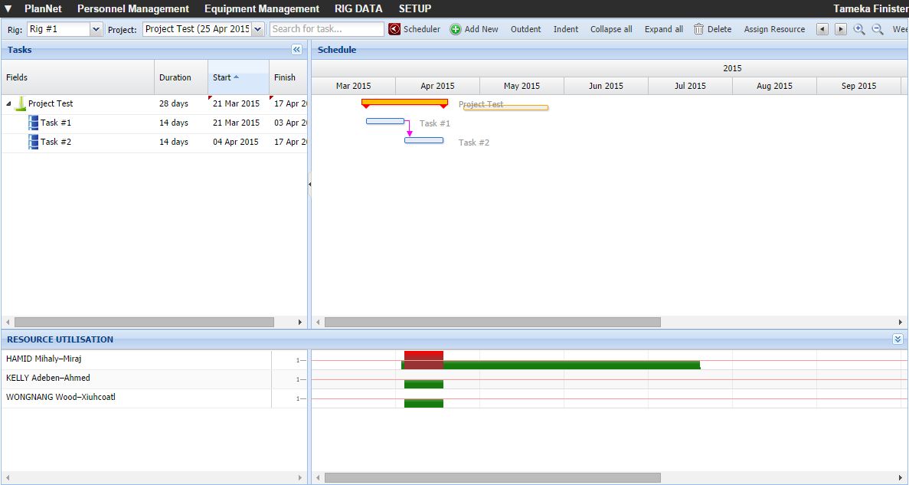Collapse the Resource Utilisation panel
This screenshot has width=909, height=485.
click(898, 339)
